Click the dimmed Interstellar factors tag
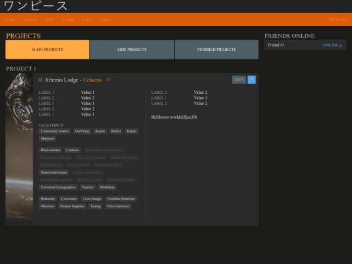Image resolution: width=352 pixels, height=264 pixels. 124,158
